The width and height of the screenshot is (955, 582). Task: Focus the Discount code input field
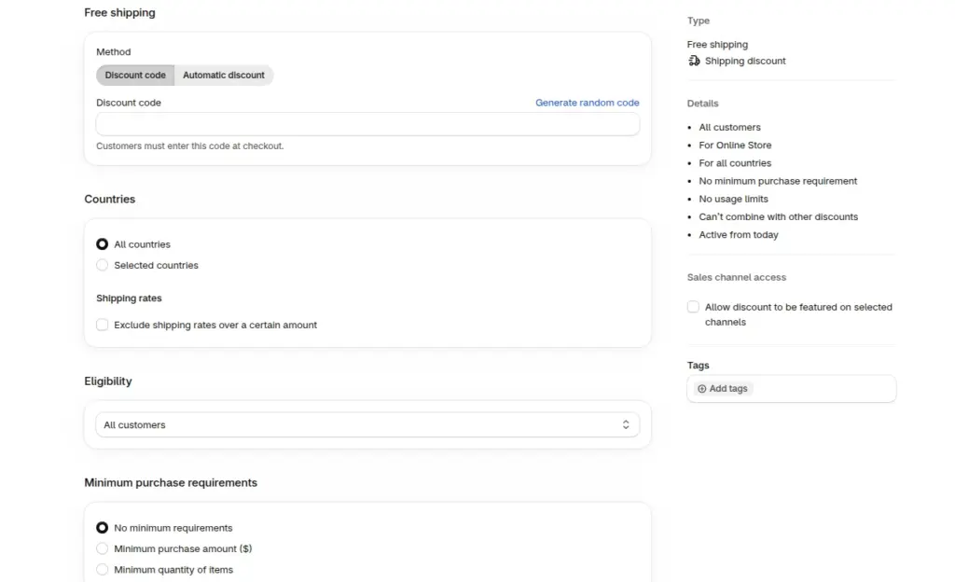tap(367, 124)
